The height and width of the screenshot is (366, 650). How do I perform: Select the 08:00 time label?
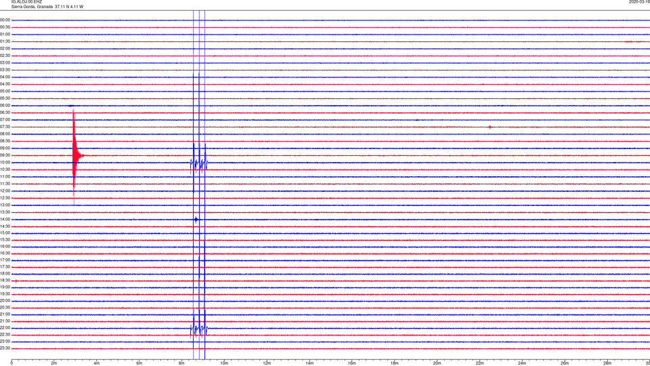pos(5,134)
